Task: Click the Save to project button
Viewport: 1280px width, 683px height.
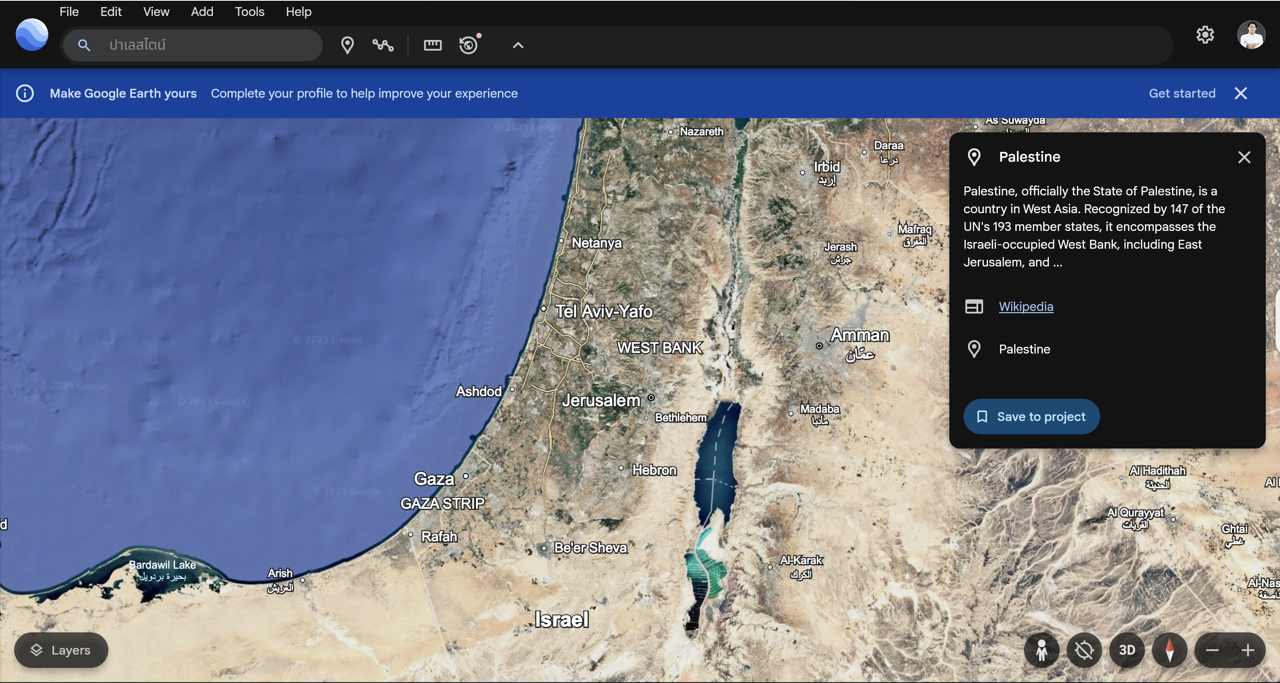Action: click(x=1031, y=417)
